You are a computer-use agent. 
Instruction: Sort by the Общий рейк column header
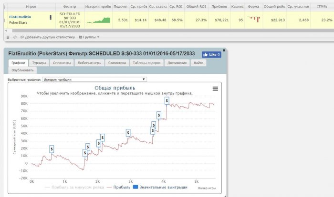coord(274,7)
